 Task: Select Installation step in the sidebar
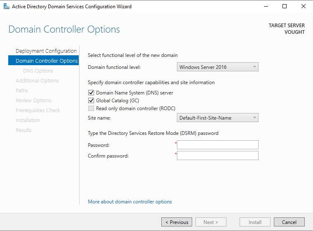[x=28, y=120]
